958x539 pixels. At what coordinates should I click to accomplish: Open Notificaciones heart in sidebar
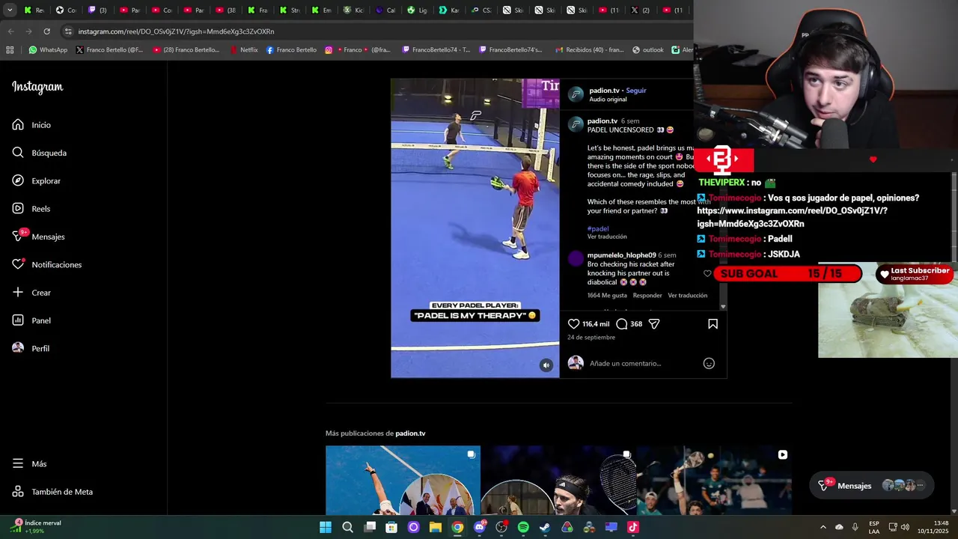click(47, 265)
